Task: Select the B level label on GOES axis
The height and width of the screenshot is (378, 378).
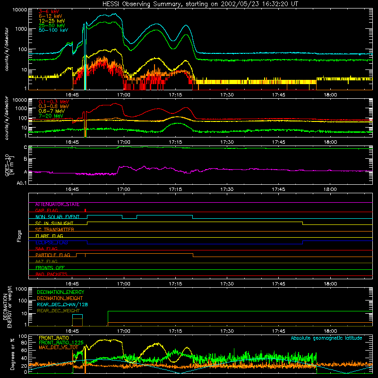Action: pyautogui.click(x=26, y=159)
